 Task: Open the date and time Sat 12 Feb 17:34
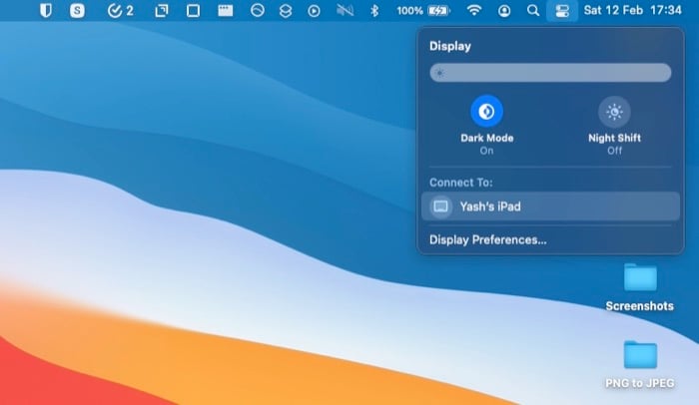point(632,10)
